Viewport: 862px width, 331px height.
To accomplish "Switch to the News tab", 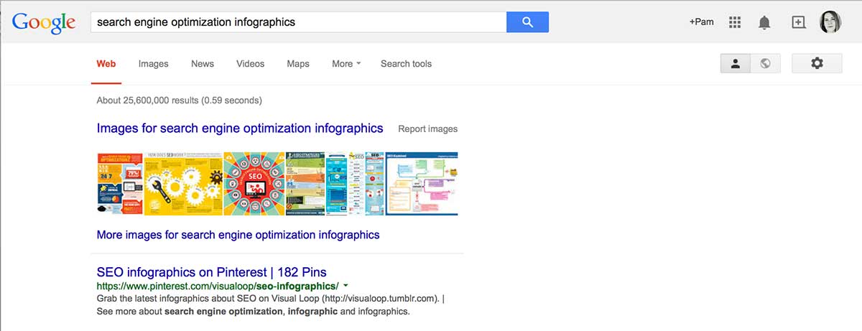I will (x=203, y=64).
